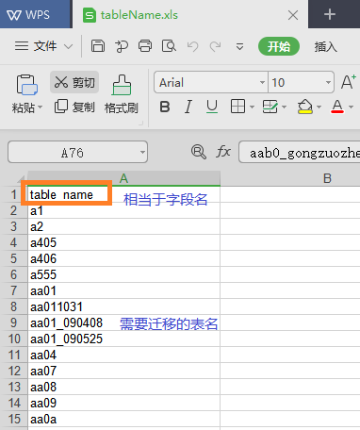Expand the 文件 menu dropdown arrow
The height and width of the screenshot is (430, 360).
[x=68, y=47]
